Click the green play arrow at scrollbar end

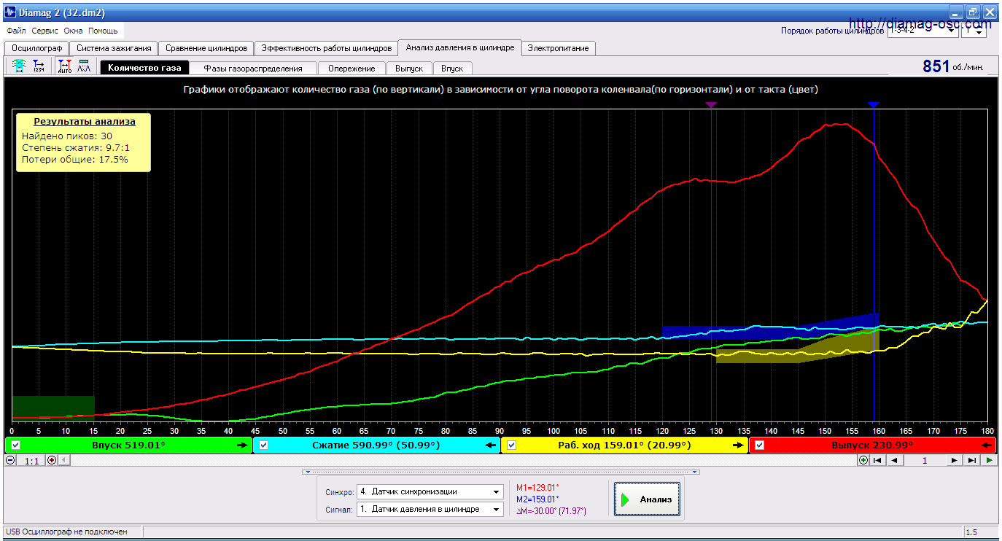tap(989, 460)
